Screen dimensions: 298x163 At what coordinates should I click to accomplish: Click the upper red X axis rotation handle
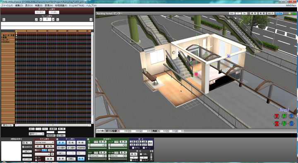tap(277, 116)
